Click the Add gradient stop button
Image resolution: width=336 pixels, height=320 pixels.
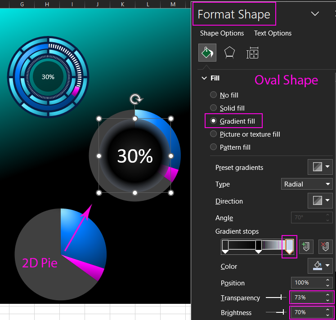coord(306,246)
